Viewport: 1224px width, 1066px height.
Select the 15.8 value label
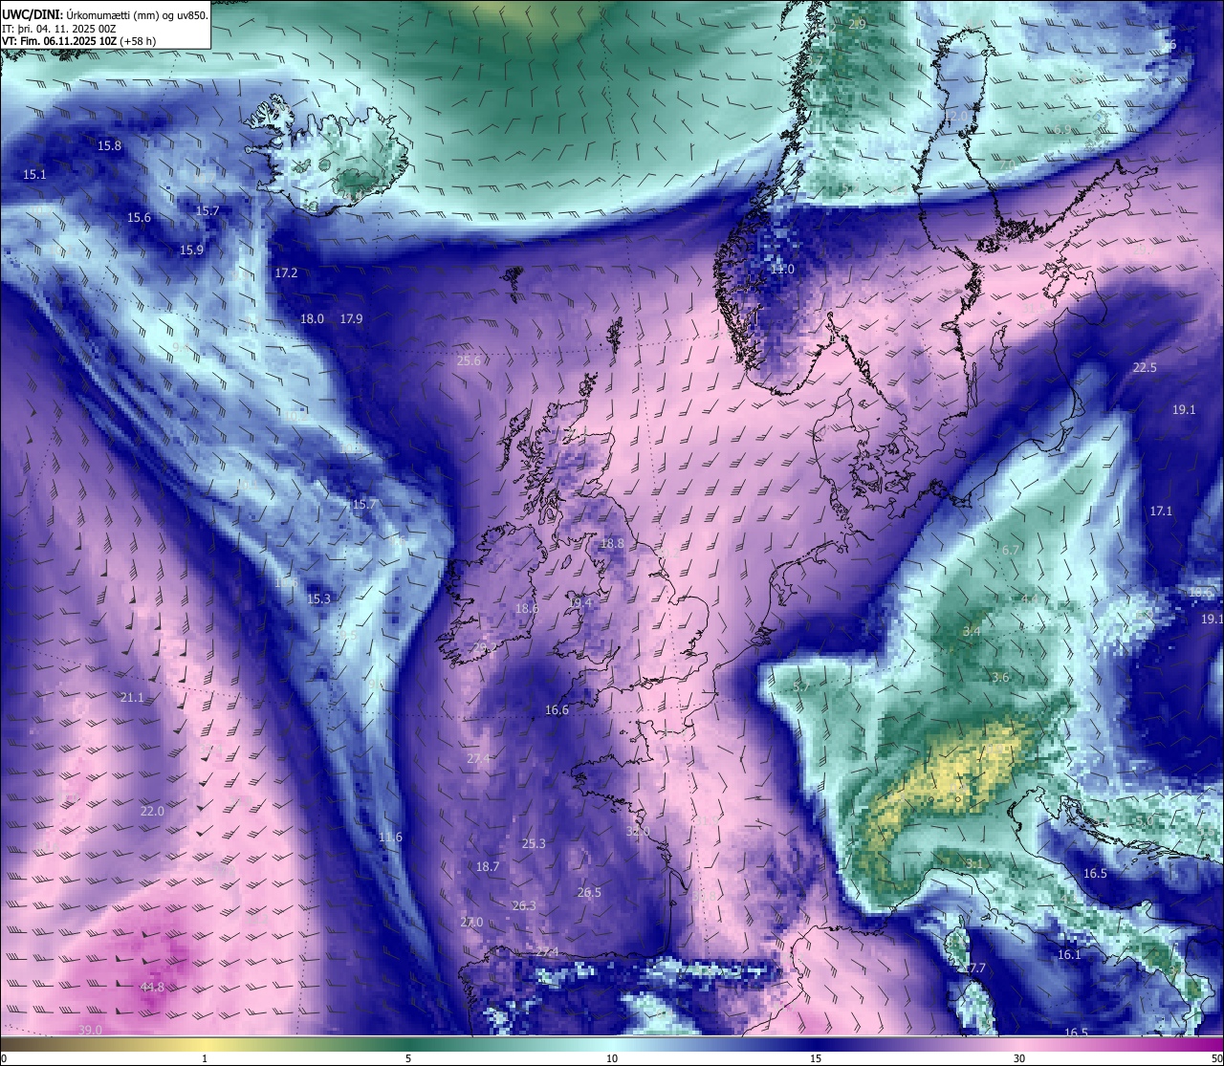coord(110,146)
